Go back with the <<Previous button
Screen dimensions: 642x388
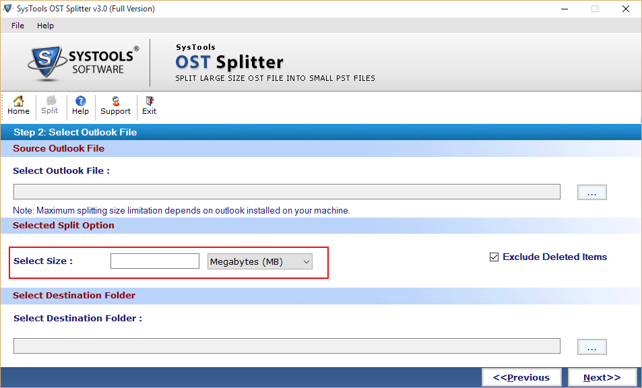point(521,377)
